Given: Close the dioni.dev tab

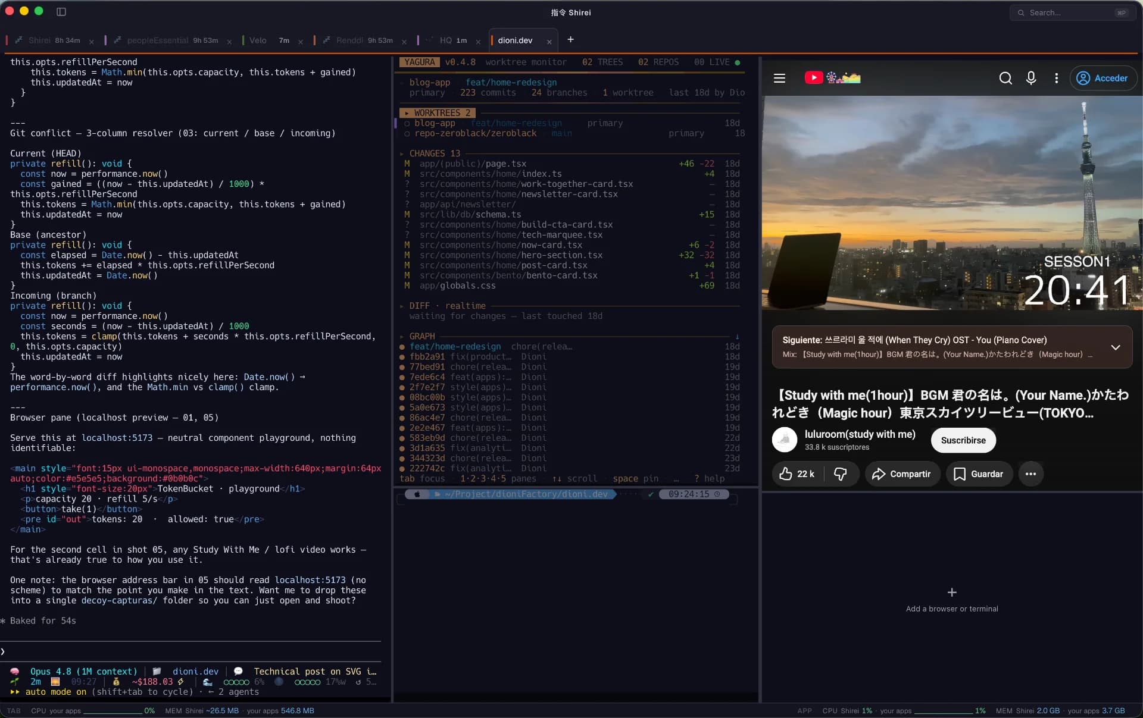Looking at the screenshot, I should pyautogui.click(x=549, y=41).
